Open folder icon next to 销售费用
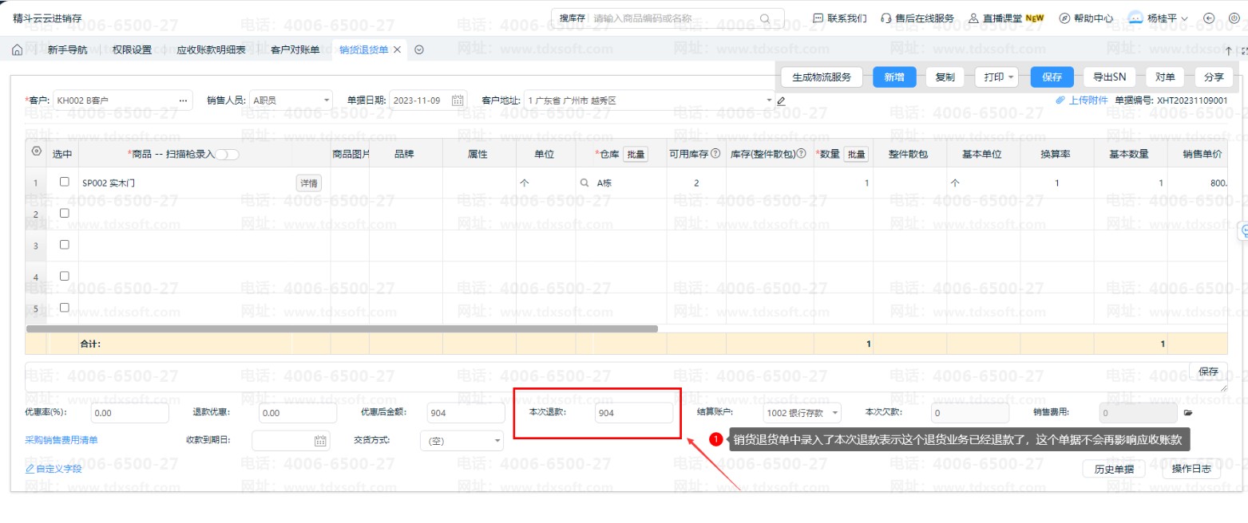1248x523 pixels. click(x=1187, y=413)
